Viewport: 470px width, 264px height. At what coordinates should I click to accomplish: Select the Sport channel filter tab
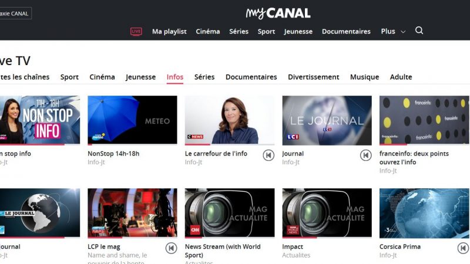pyautogui.click(x=69, y=77)
